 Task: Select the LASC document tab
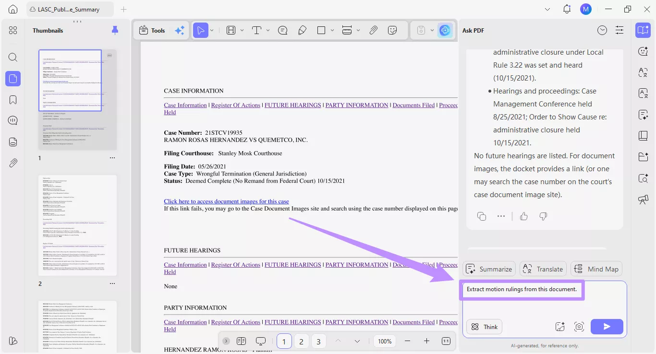tap(71, 9)
